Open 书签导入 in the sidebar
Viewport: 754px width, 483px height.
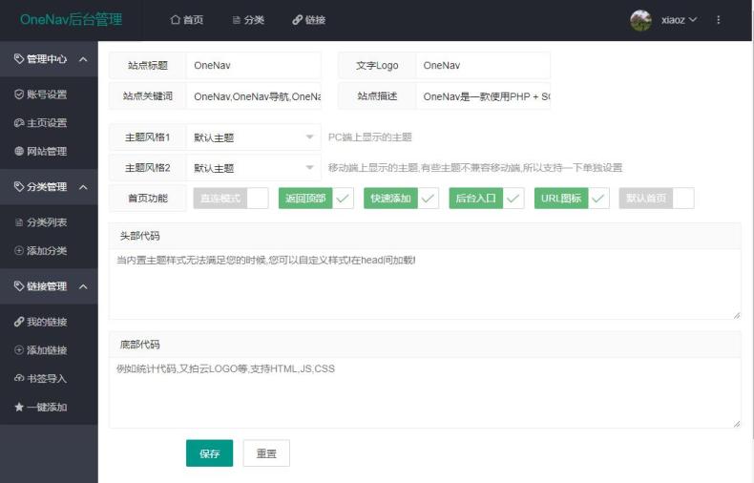[49, 379]
